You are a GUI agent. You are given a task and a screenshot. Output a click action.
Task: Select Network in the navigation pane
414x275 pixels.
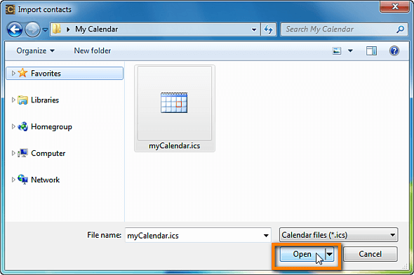[45, 180]
